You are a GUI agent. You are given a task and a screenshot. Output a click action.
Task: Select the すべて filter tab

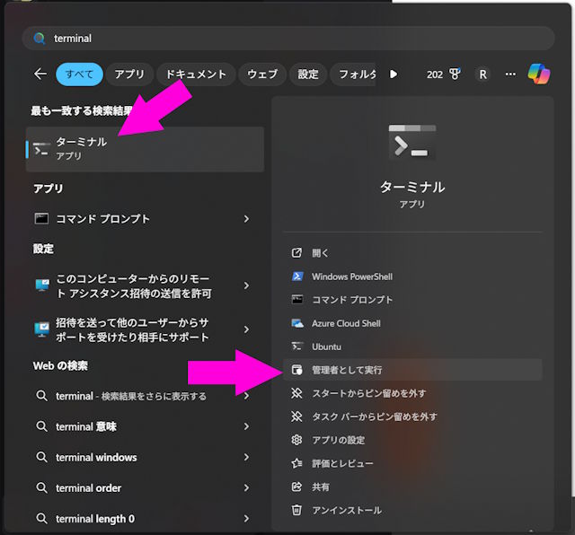click(79, 75)
